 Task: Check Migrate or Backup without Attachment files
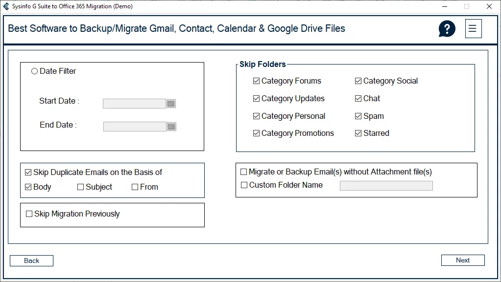(243, 172)
